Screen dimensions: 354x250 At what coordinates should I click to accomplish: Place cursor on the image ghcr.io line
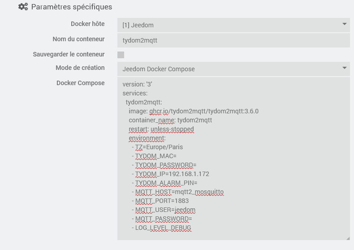(194, 111)
